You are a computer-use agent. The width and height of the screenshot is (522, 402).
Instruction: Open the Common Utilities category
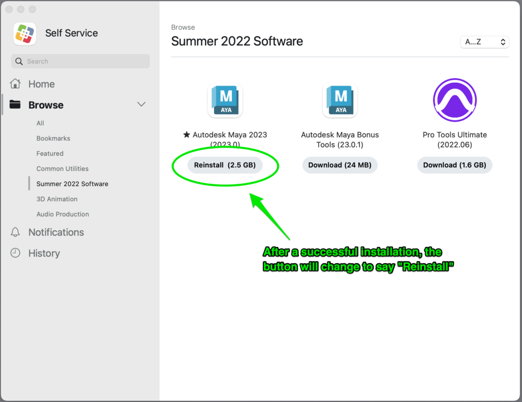coord(63,168)
